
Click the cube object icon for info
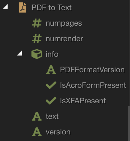tap(37, 54)
